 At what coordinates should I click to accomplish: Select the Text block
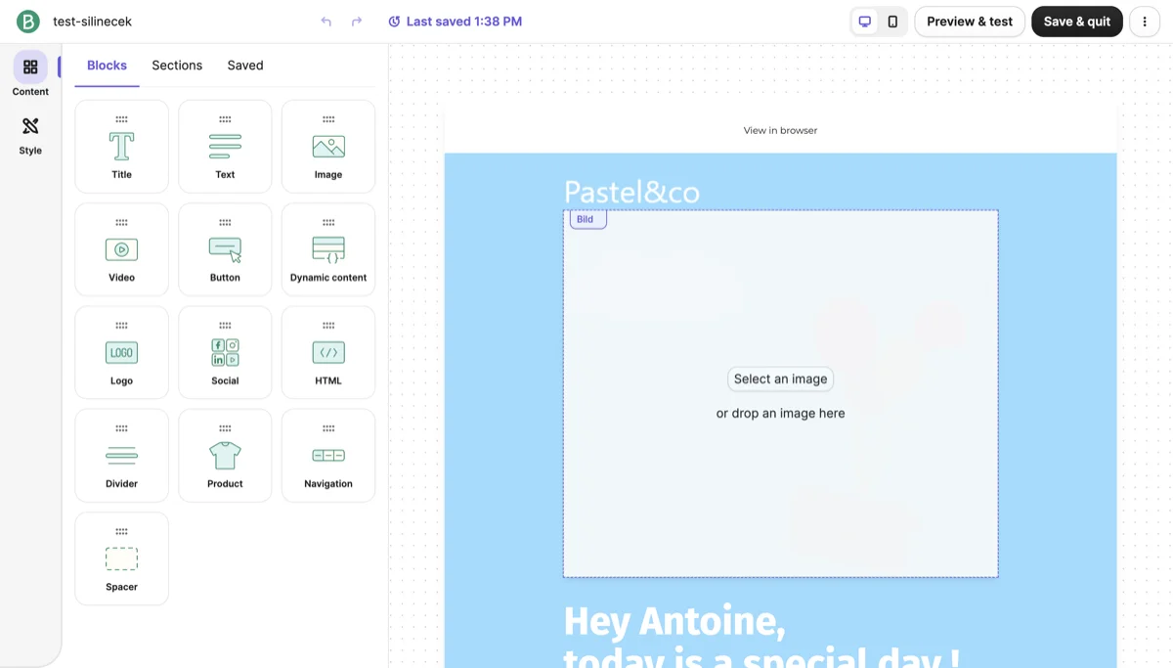pyautogui.click(x=225, y=147)
